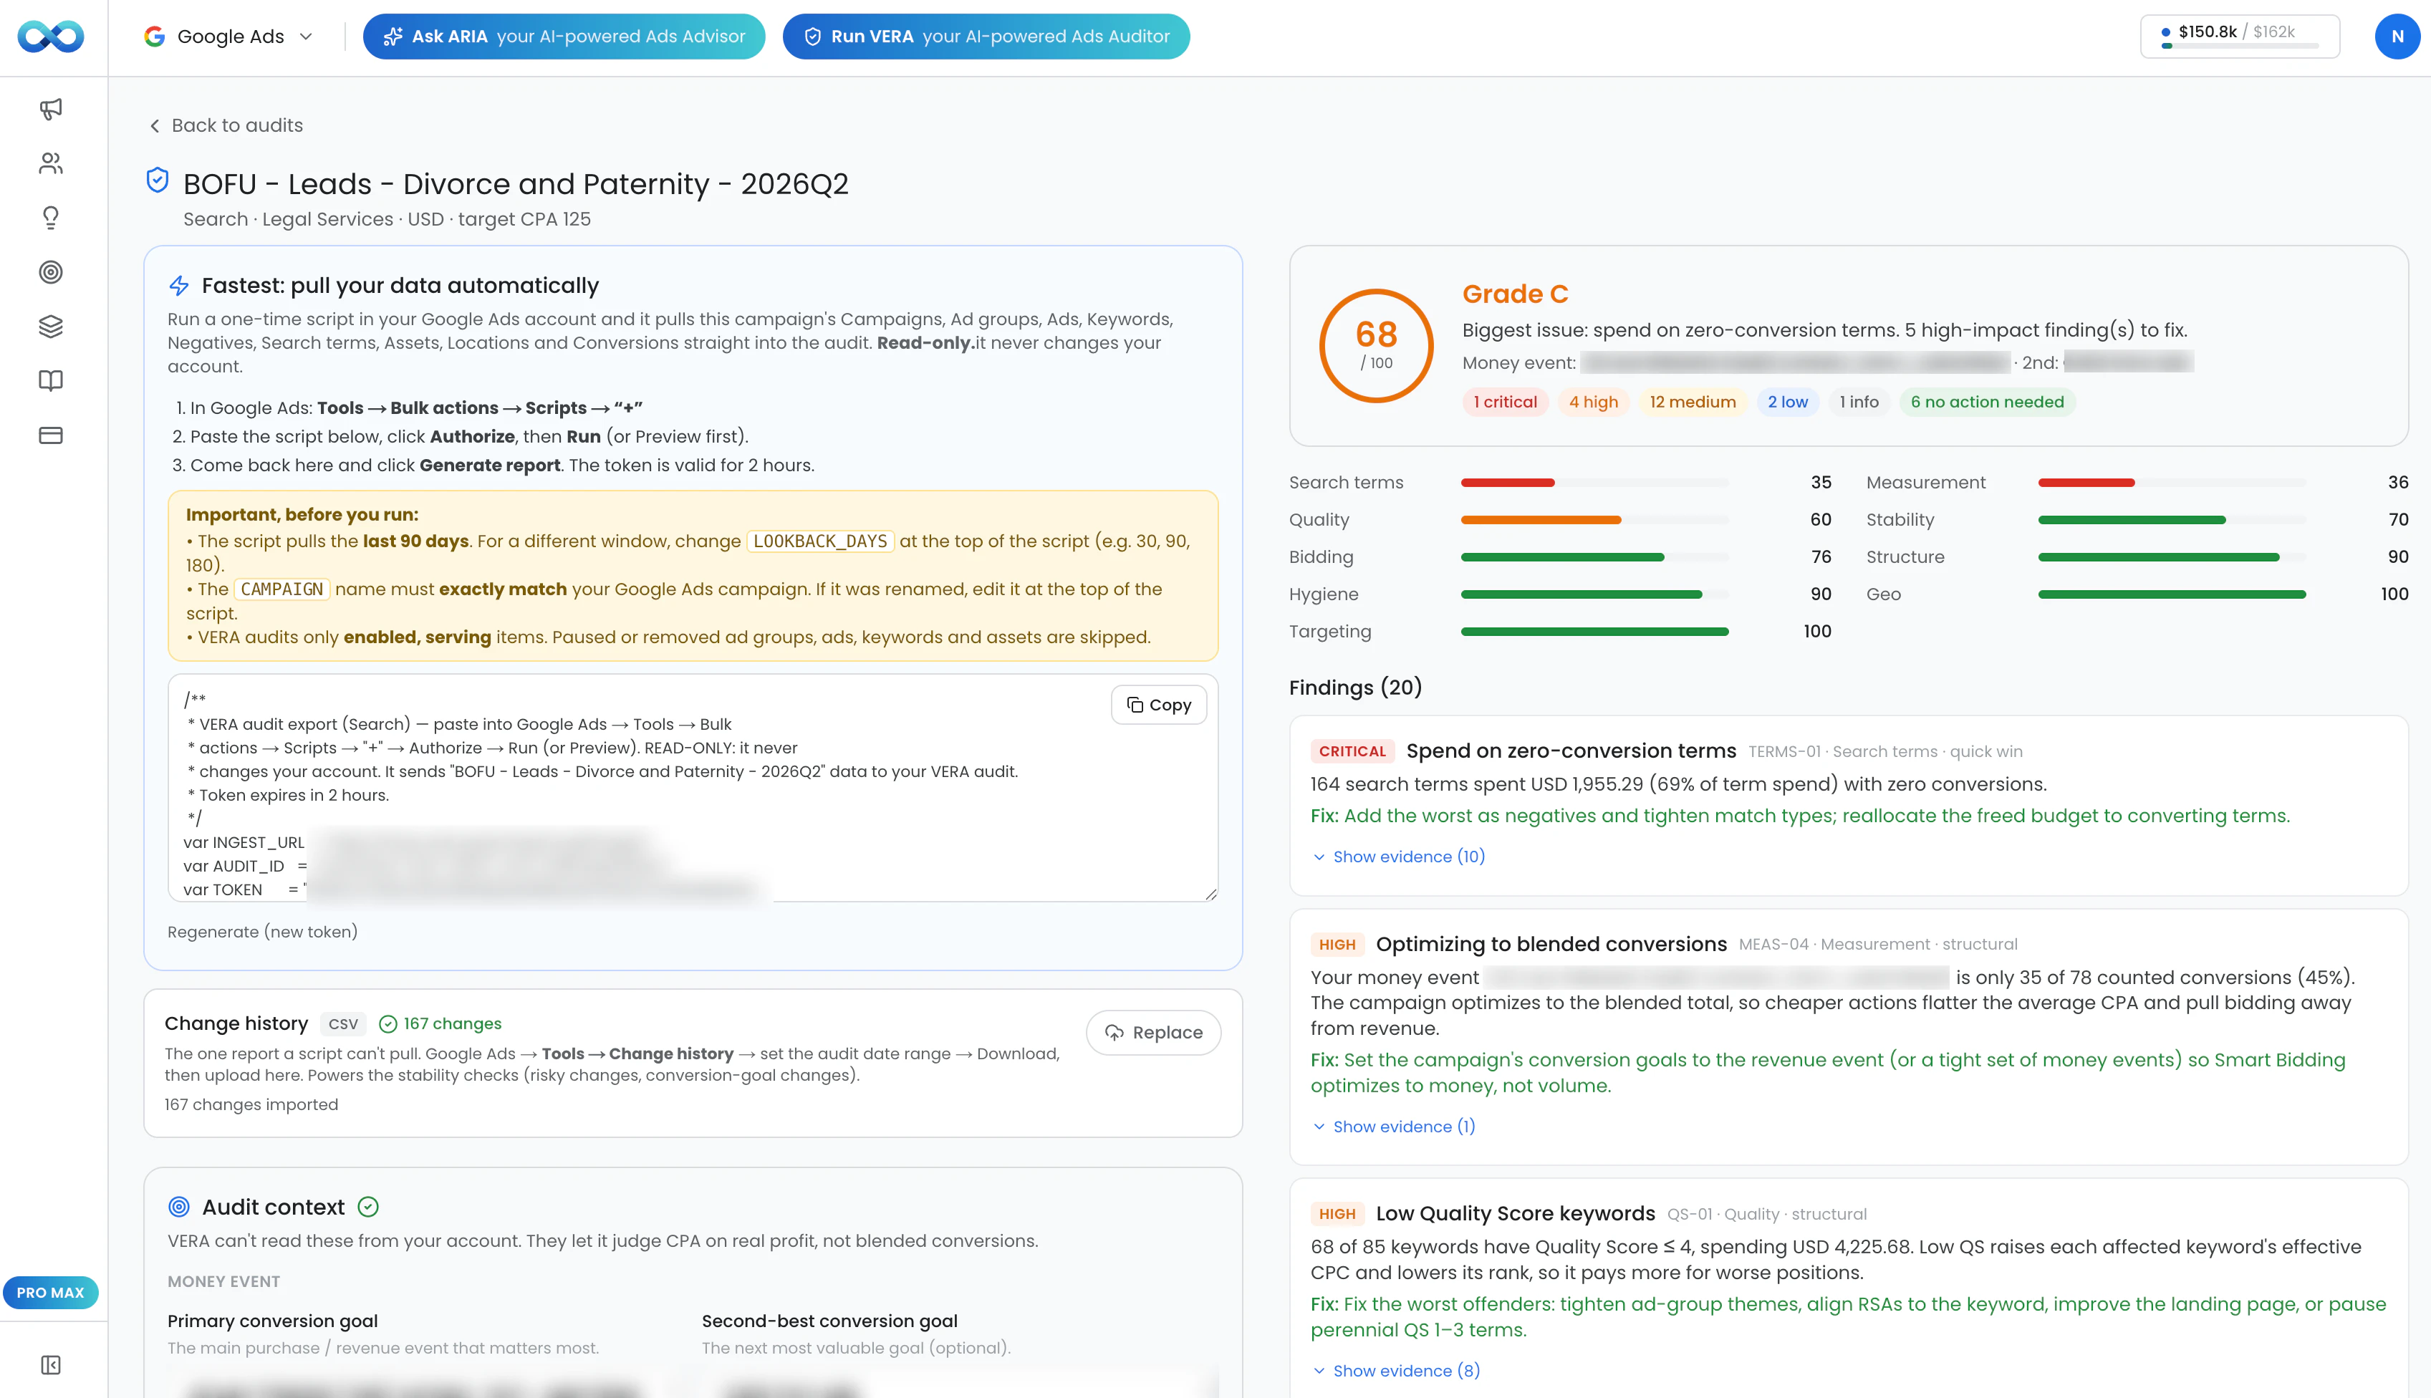The width and height of the screenshot is (2431, 1398).
Task: Replace the Change history CSV
Action: (x=1153, y=1032)
